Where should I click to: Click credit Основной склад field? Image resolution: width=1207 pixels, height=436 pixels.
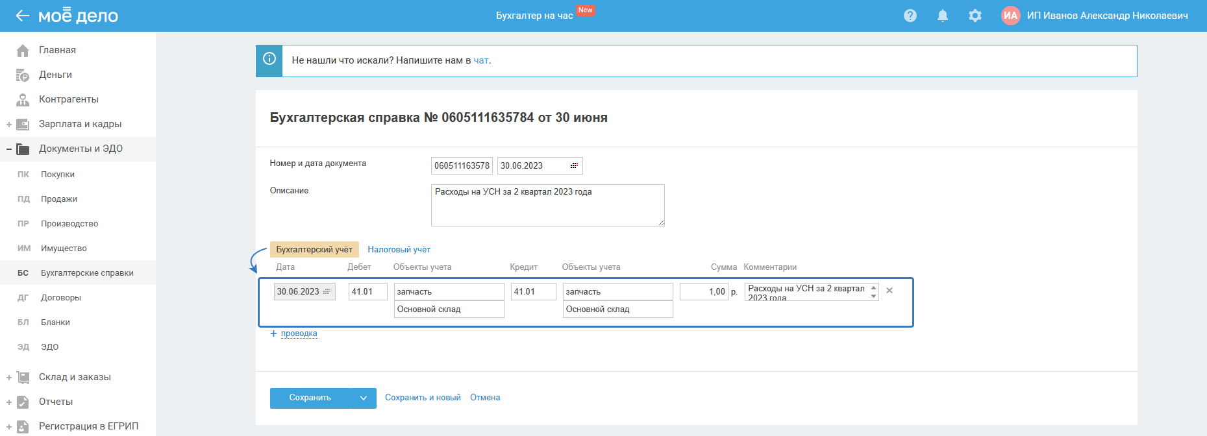pyautogui.click(x=617, y=309)
